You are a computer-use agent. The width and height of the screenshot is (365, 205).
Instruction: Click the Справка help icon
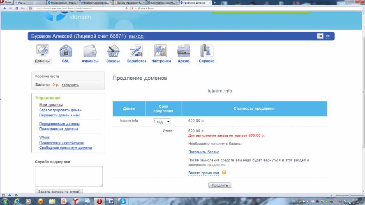[206, 51]
